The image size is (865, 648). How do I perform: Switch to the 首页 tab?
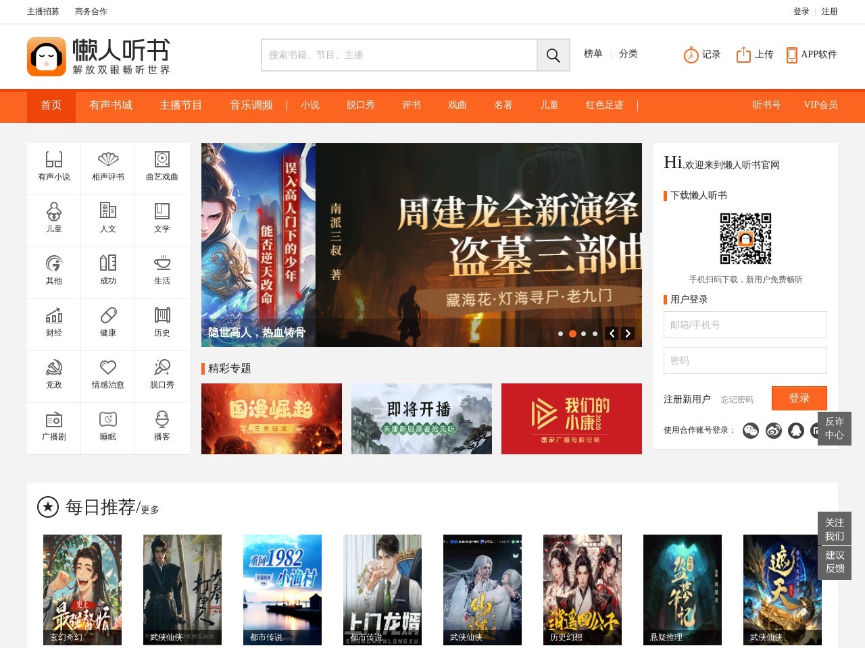click(51, 105)
